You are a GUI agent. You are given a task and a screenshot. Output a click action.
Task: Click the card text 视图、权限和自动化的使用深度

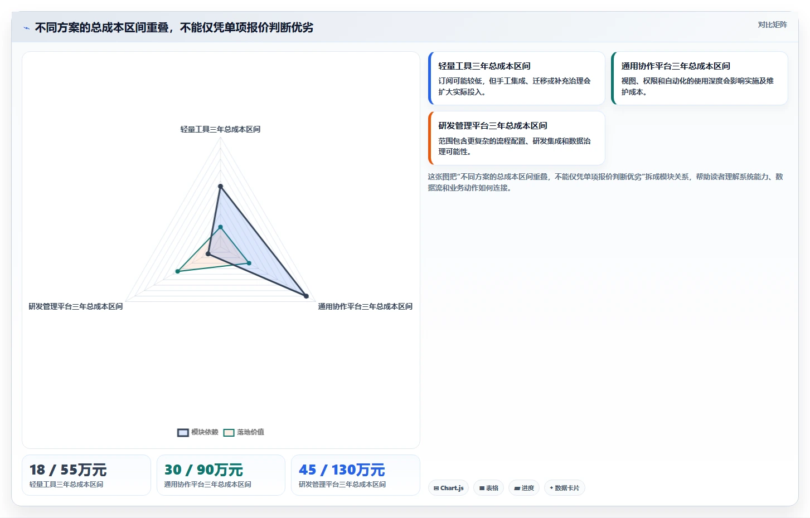click(697, 86)
